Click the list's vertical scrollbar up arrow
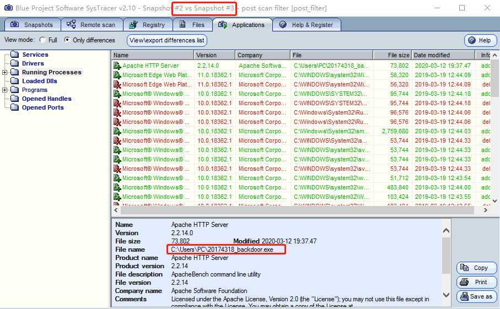Screen dimensions: 500x309 coord(494,55)
